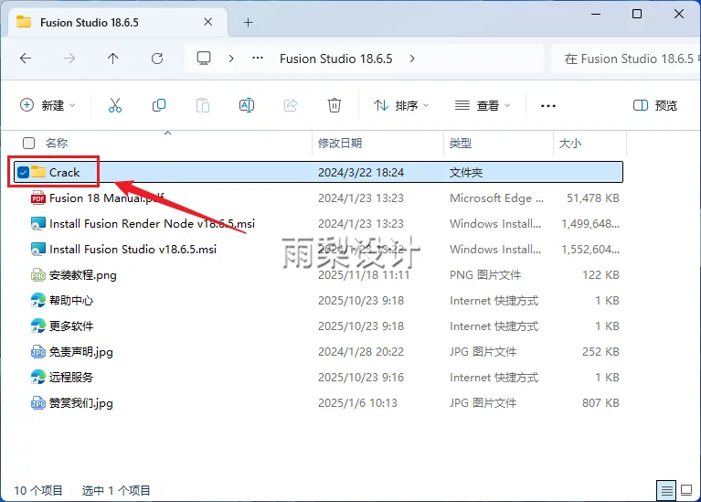Click the 文件夹 type cell of Crack
Viewport: 701px width, 502px height.
pos(466,172)
